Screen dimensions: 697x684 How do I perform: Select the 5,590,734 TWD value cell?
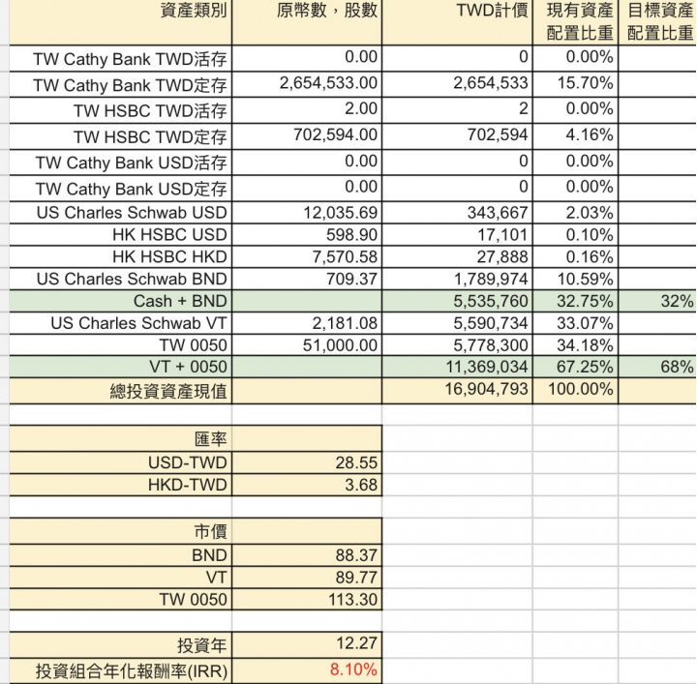tap(457, 323)
